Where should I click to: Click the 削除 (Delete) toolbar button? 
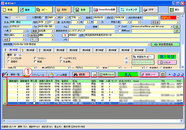(x=63, y=10)
